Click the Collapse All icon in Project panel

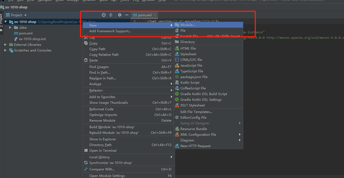point(111,15)
